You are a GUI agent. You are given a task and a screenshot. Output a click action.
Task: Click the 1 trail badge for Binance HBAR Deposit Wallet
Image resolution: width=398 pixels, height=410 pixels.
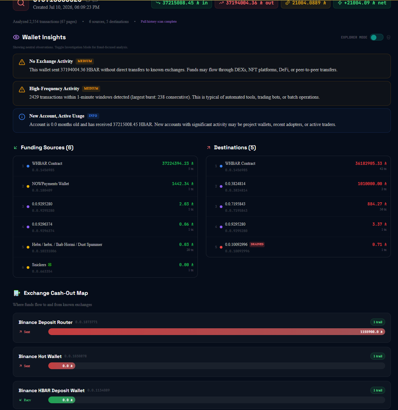pos(378,390)
